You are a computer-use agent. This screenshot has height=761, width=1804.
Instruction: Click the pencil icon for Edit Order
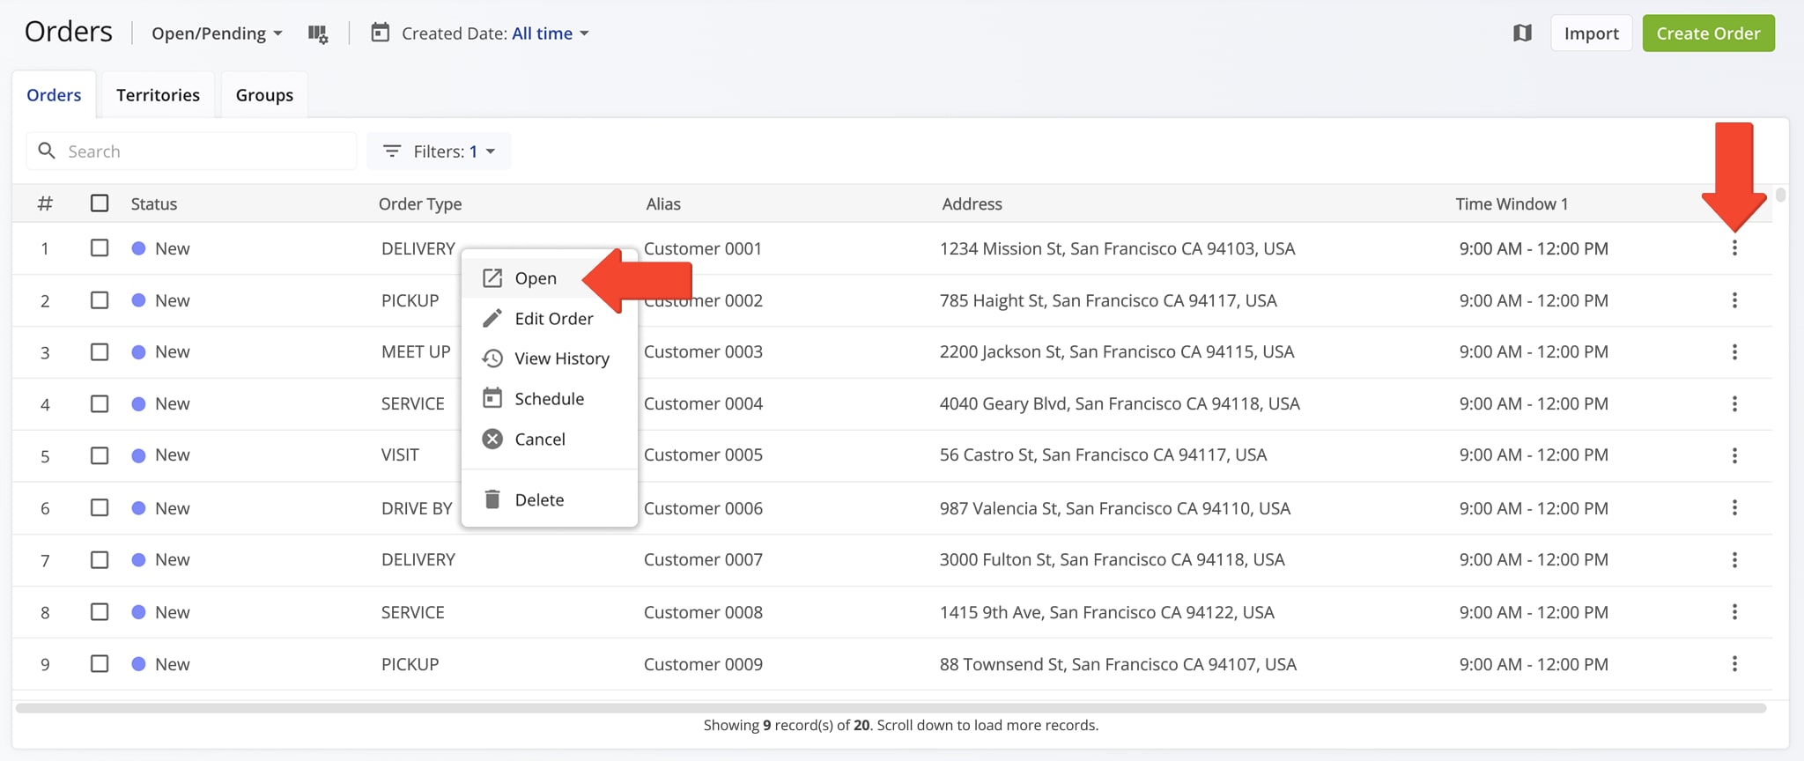click(492, 318)
